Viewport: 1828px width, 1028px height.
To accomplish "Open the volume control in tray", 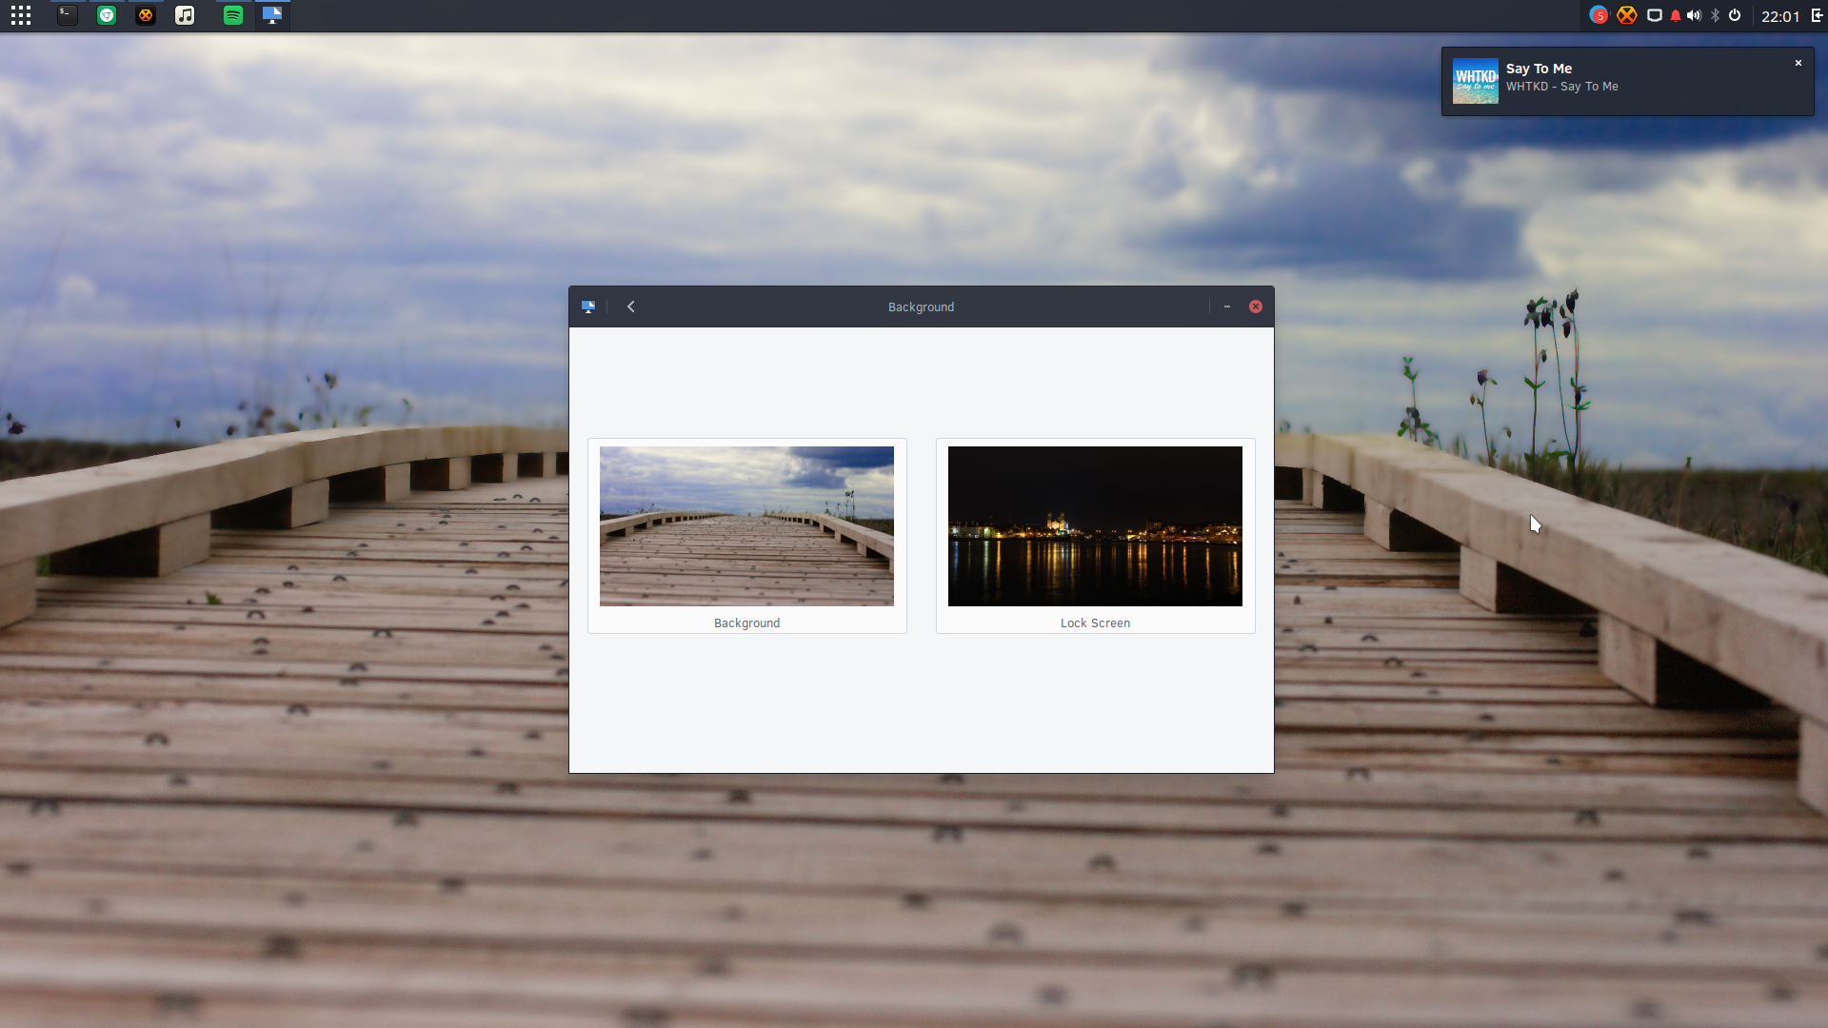I will click(x=1695, y=15).
